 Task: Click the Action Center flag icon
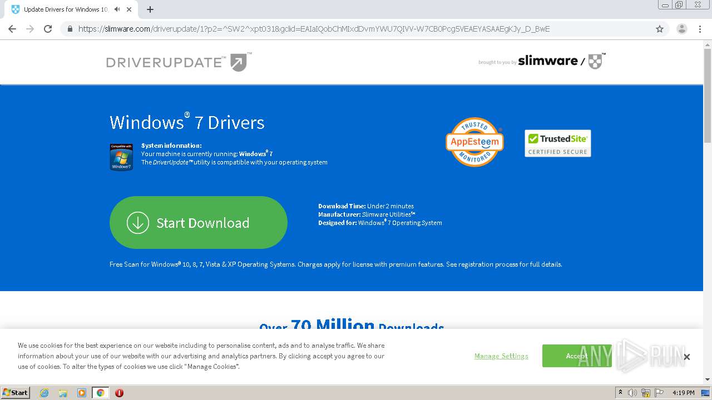(x=659, y=393)
